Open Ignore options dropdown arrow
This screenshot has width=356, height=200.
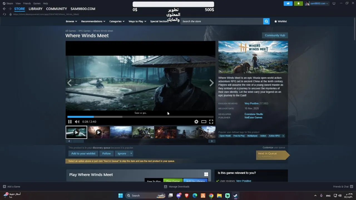(x=131, y=153)
